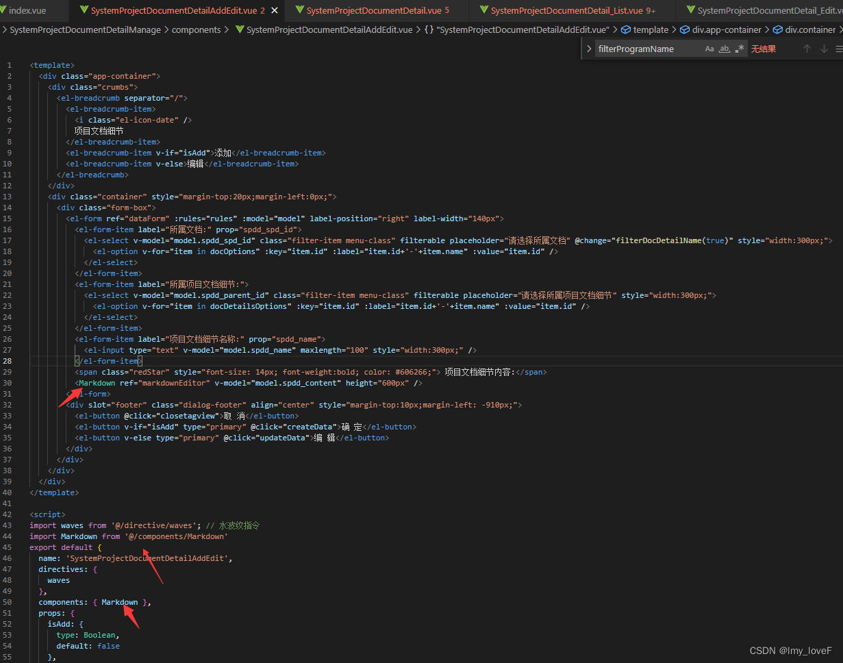The height and width of the screenshot is (663, 843).
Task: Toggle whole word matching in search
Action: (724, 48)
